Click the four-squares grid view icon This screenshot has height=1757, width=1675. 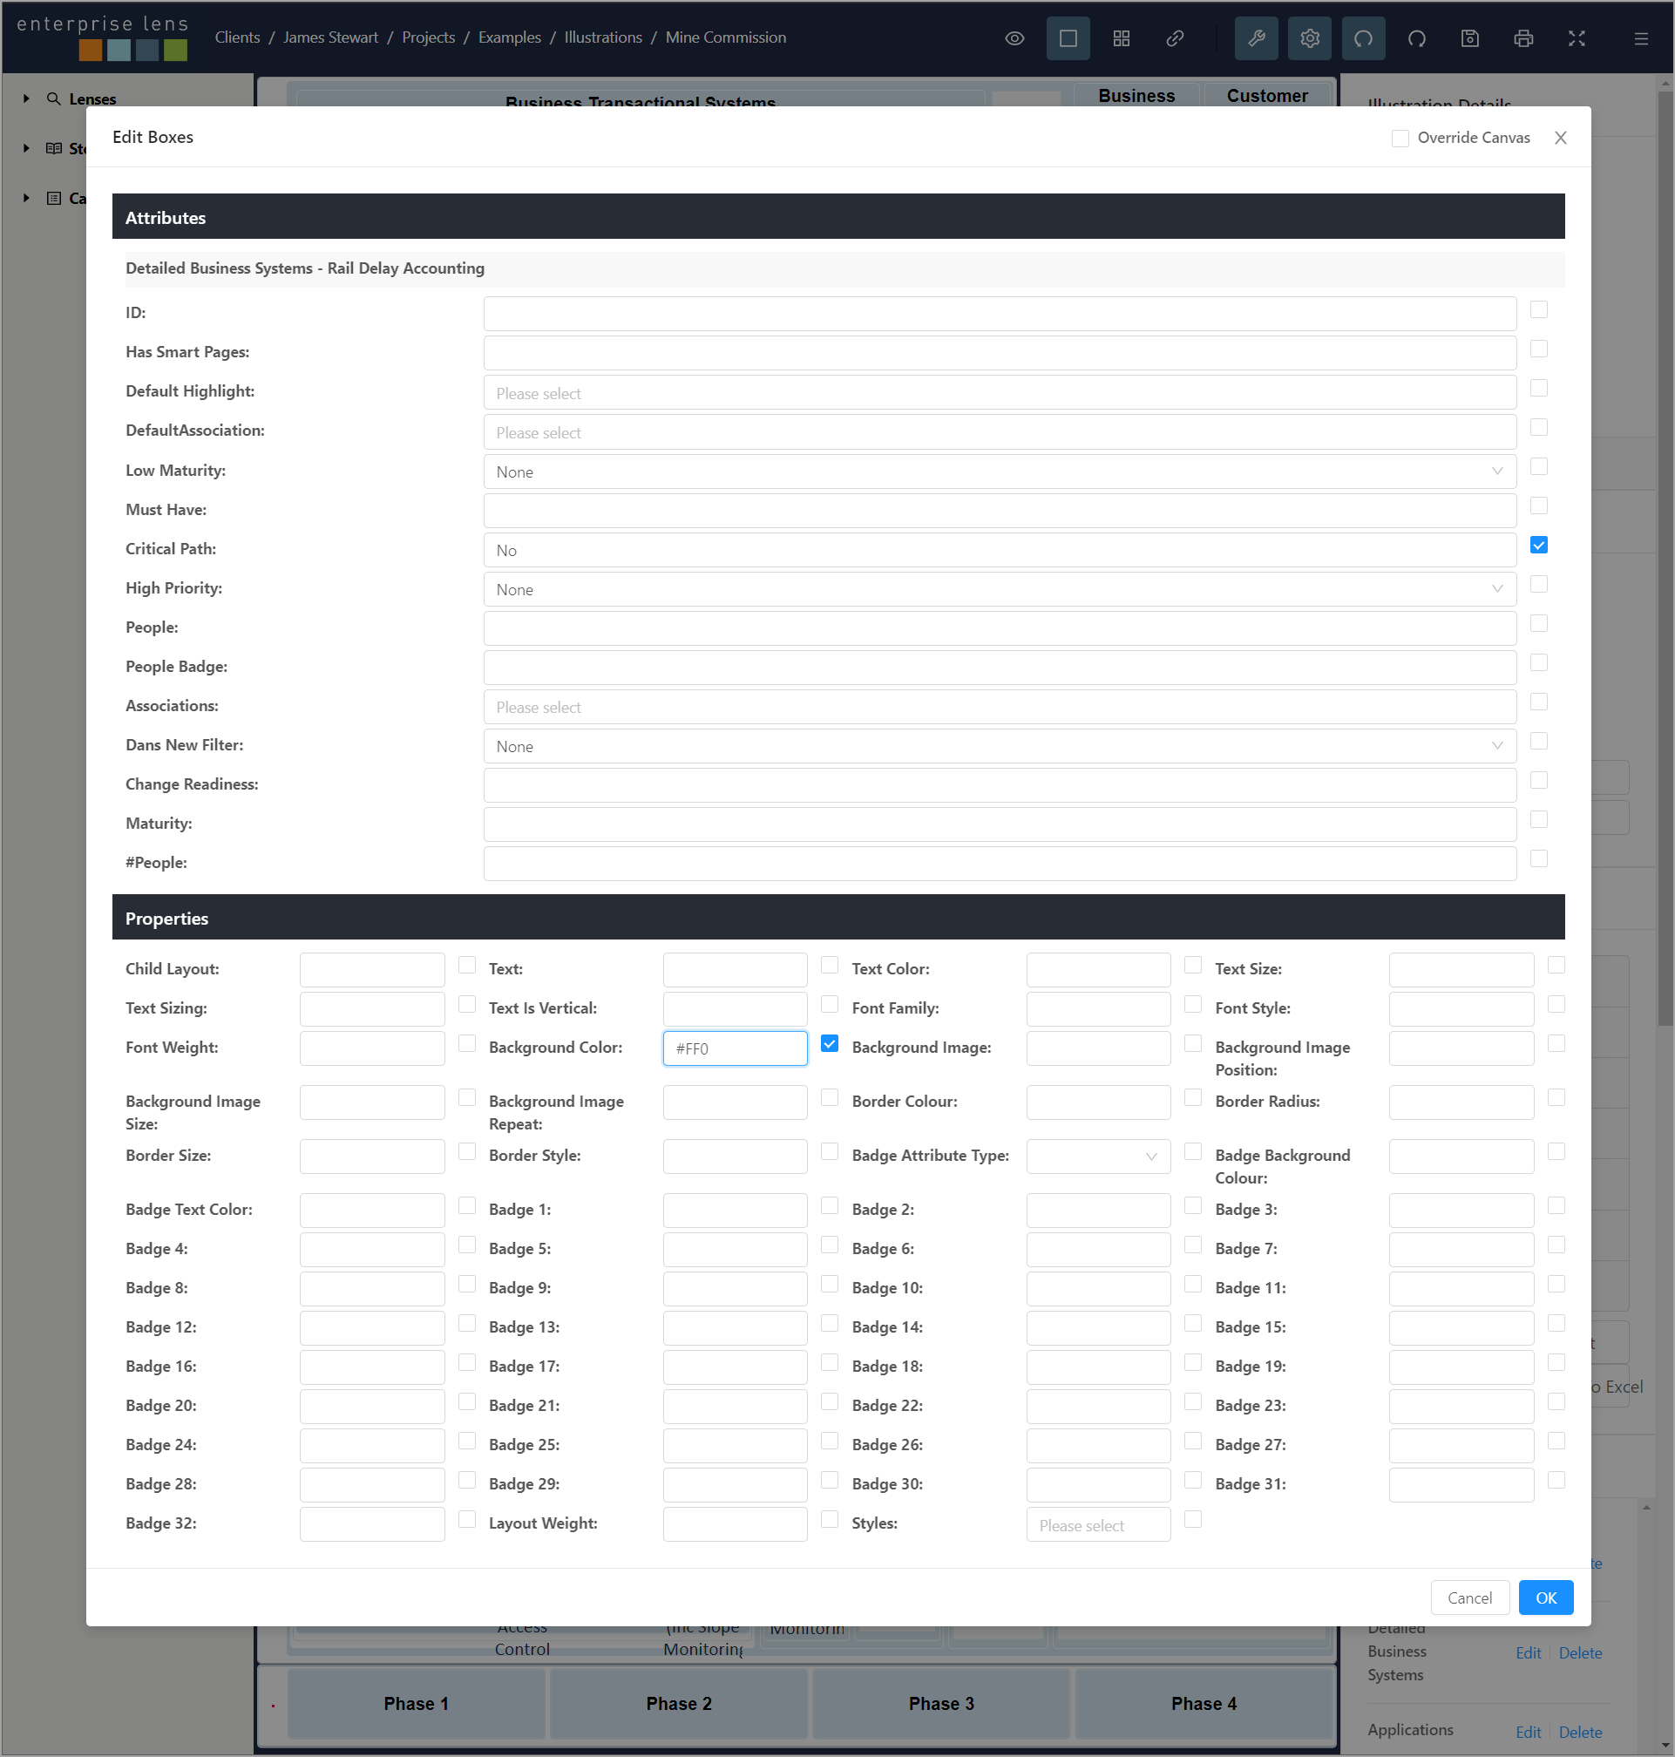coord(1122,38)
